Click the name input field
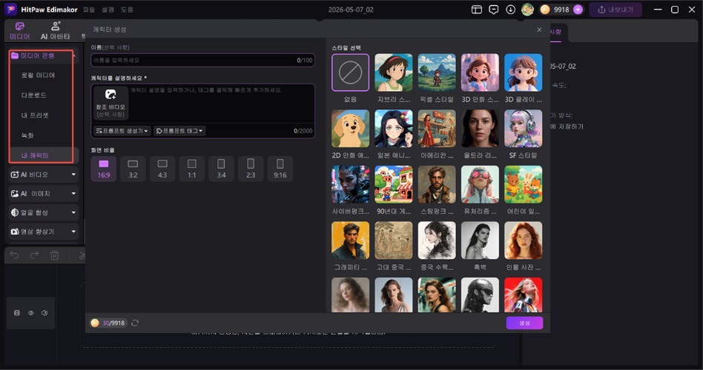703x370 pixels. tap(202, 60)
